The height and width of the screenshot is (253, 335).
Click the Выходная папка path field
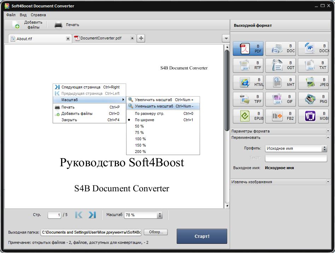tap(91, 232)
